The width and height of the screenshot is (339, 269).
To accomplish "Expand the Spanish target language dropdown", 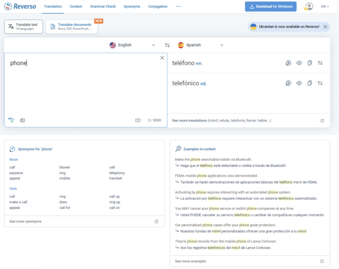I will point(221,45).
